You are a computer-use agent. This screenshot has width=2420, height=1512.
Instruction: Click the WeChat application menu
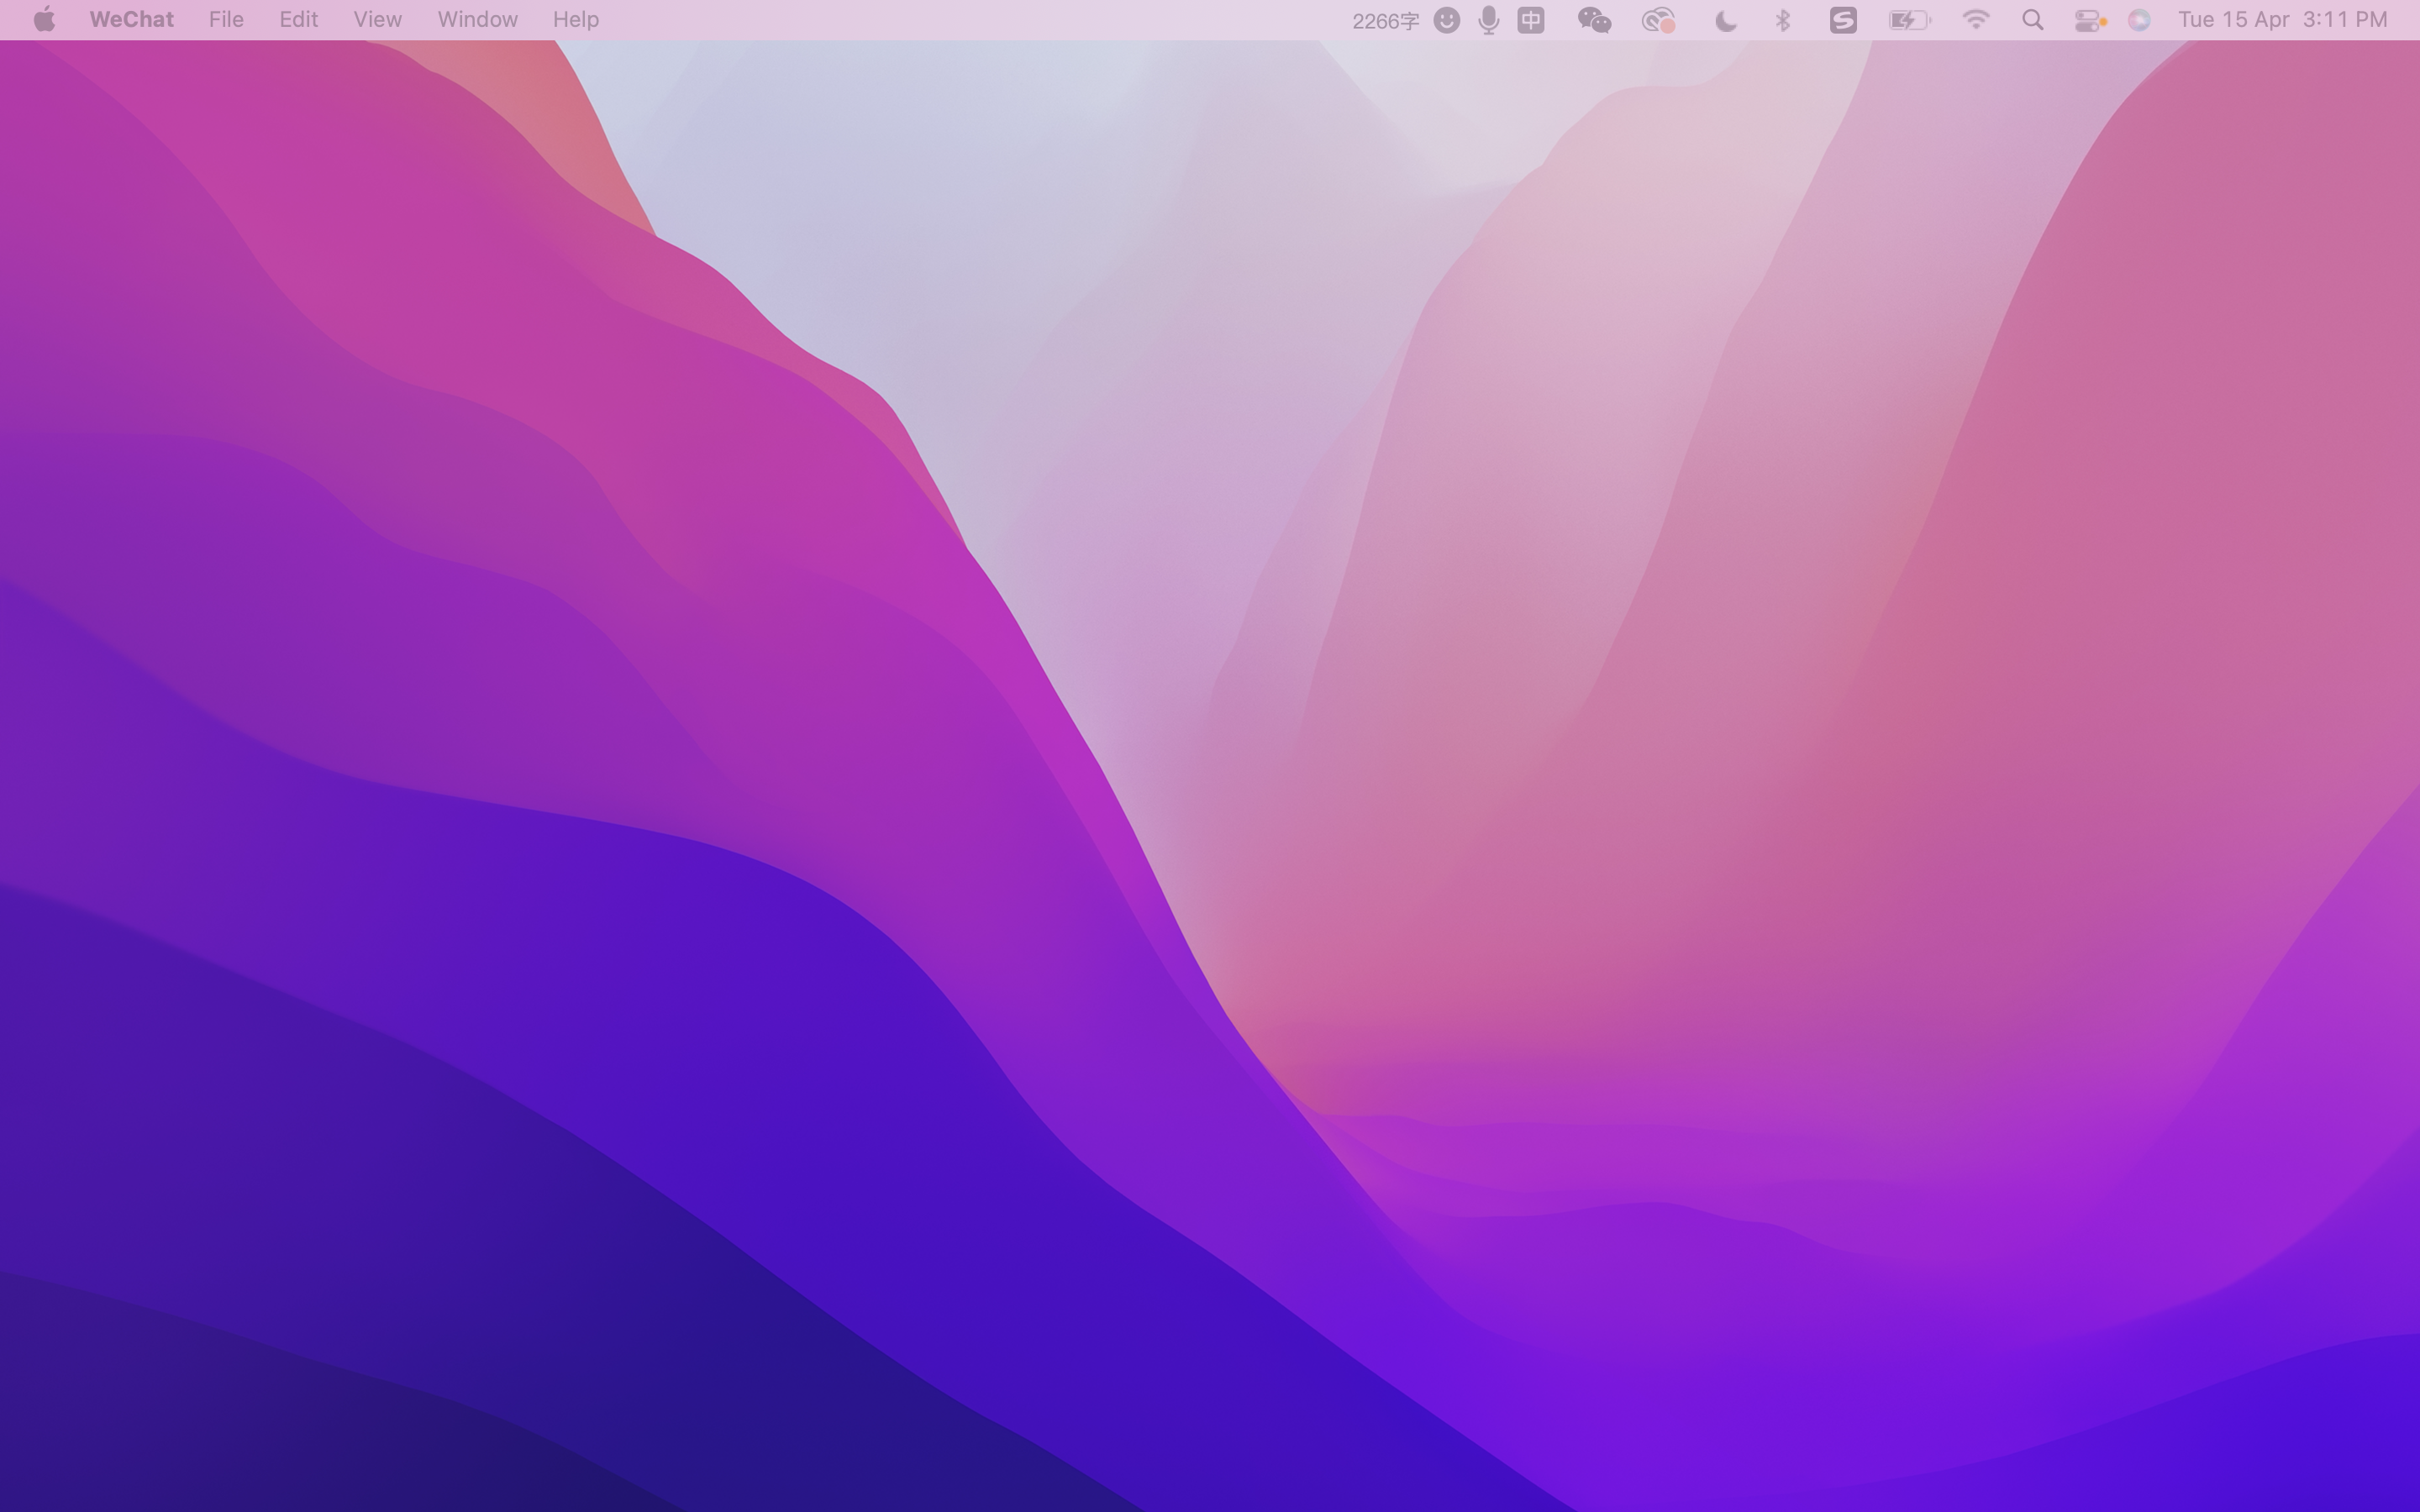(131, 20)
